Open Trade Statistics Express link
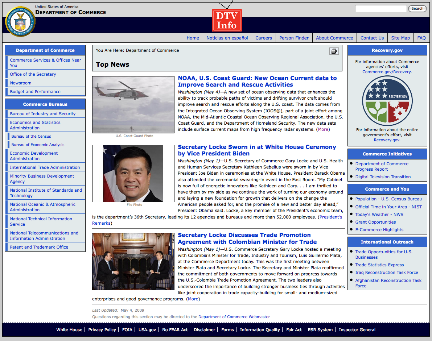Image resolution: width=432 pixels, height=341 pixels. 379,265
